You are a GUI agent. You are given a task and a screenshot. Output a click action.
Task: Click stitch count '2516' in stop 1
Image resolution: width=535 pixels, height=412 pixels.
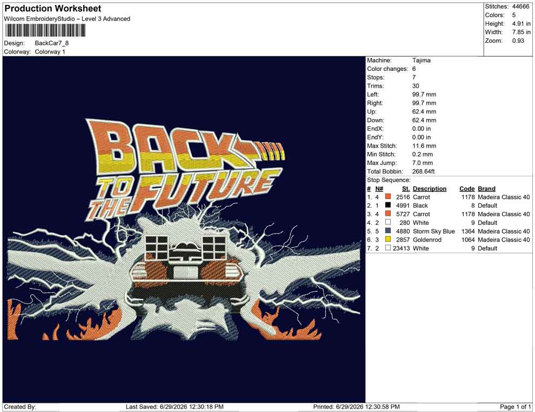(x=403, y=197)
